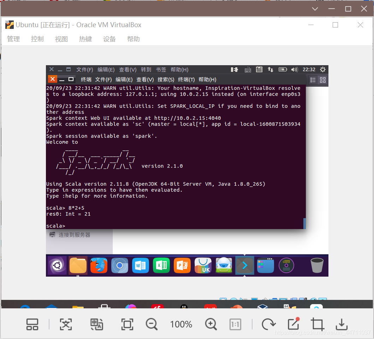
Task: Zoom in in the image viewer
Action: pos(211,324)
